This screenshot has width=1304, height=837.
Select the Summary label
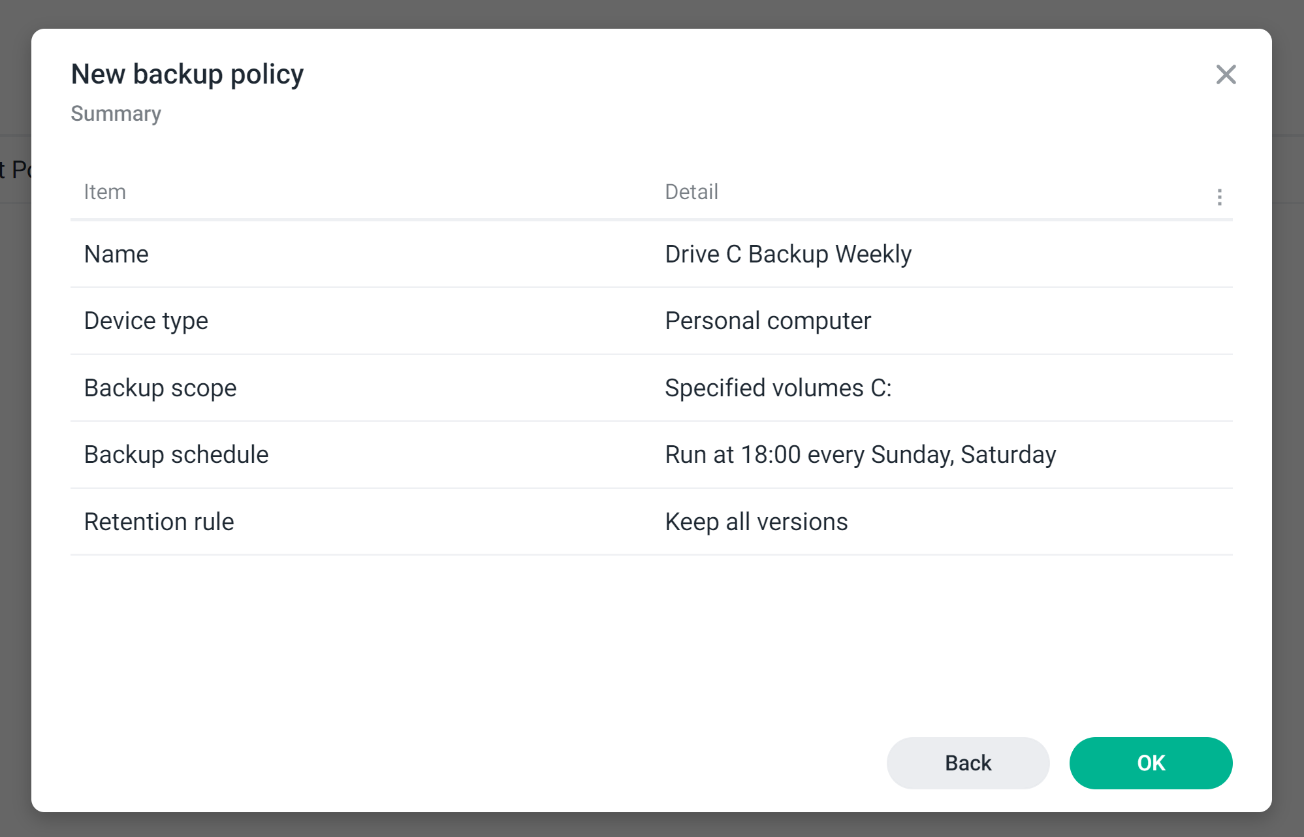(x=116, y=114)
